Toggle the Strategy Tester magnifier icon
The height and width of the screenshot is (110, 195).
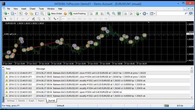point(42,13)
